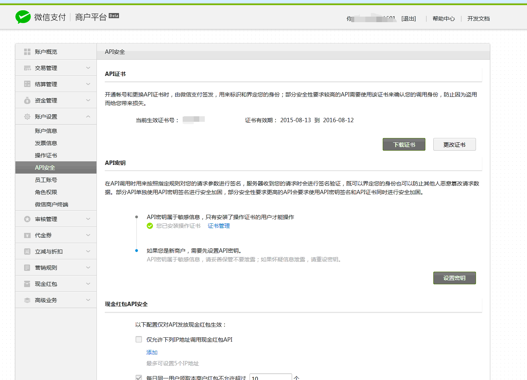This screenshot has height=380, width=527.
Task: Click the [退出] logout link
Action: [x=408, y=19]
